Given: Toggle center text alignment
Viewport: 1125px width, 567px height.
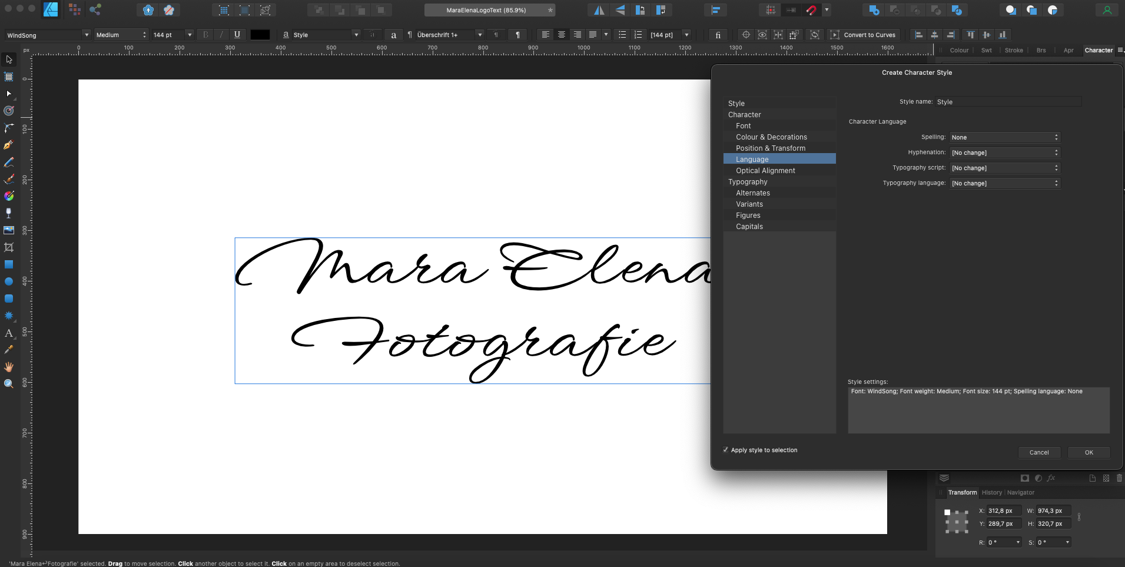Looking at the screenshot, I should 562,35.
